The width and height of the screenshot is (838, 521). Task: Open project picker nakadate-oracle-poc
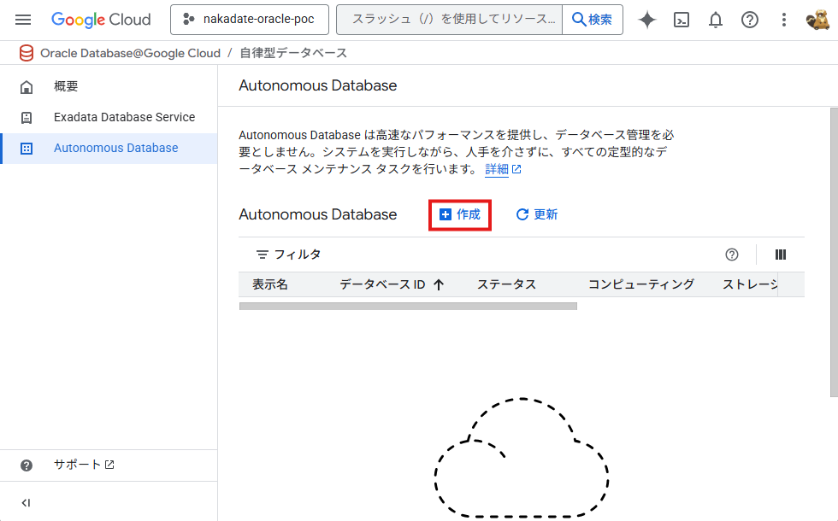pyautogui.click(x=249, y=20)
